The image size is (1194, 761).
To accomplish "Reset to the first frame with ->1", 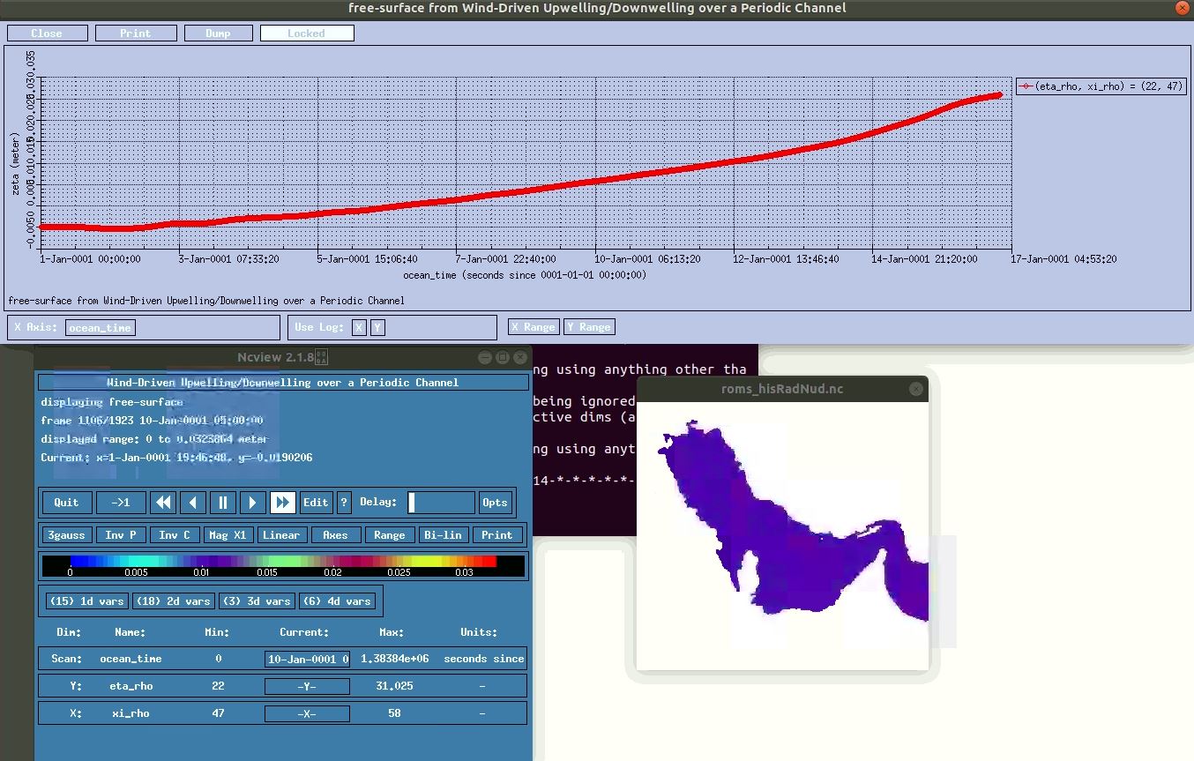I will [x=121, y=503].
